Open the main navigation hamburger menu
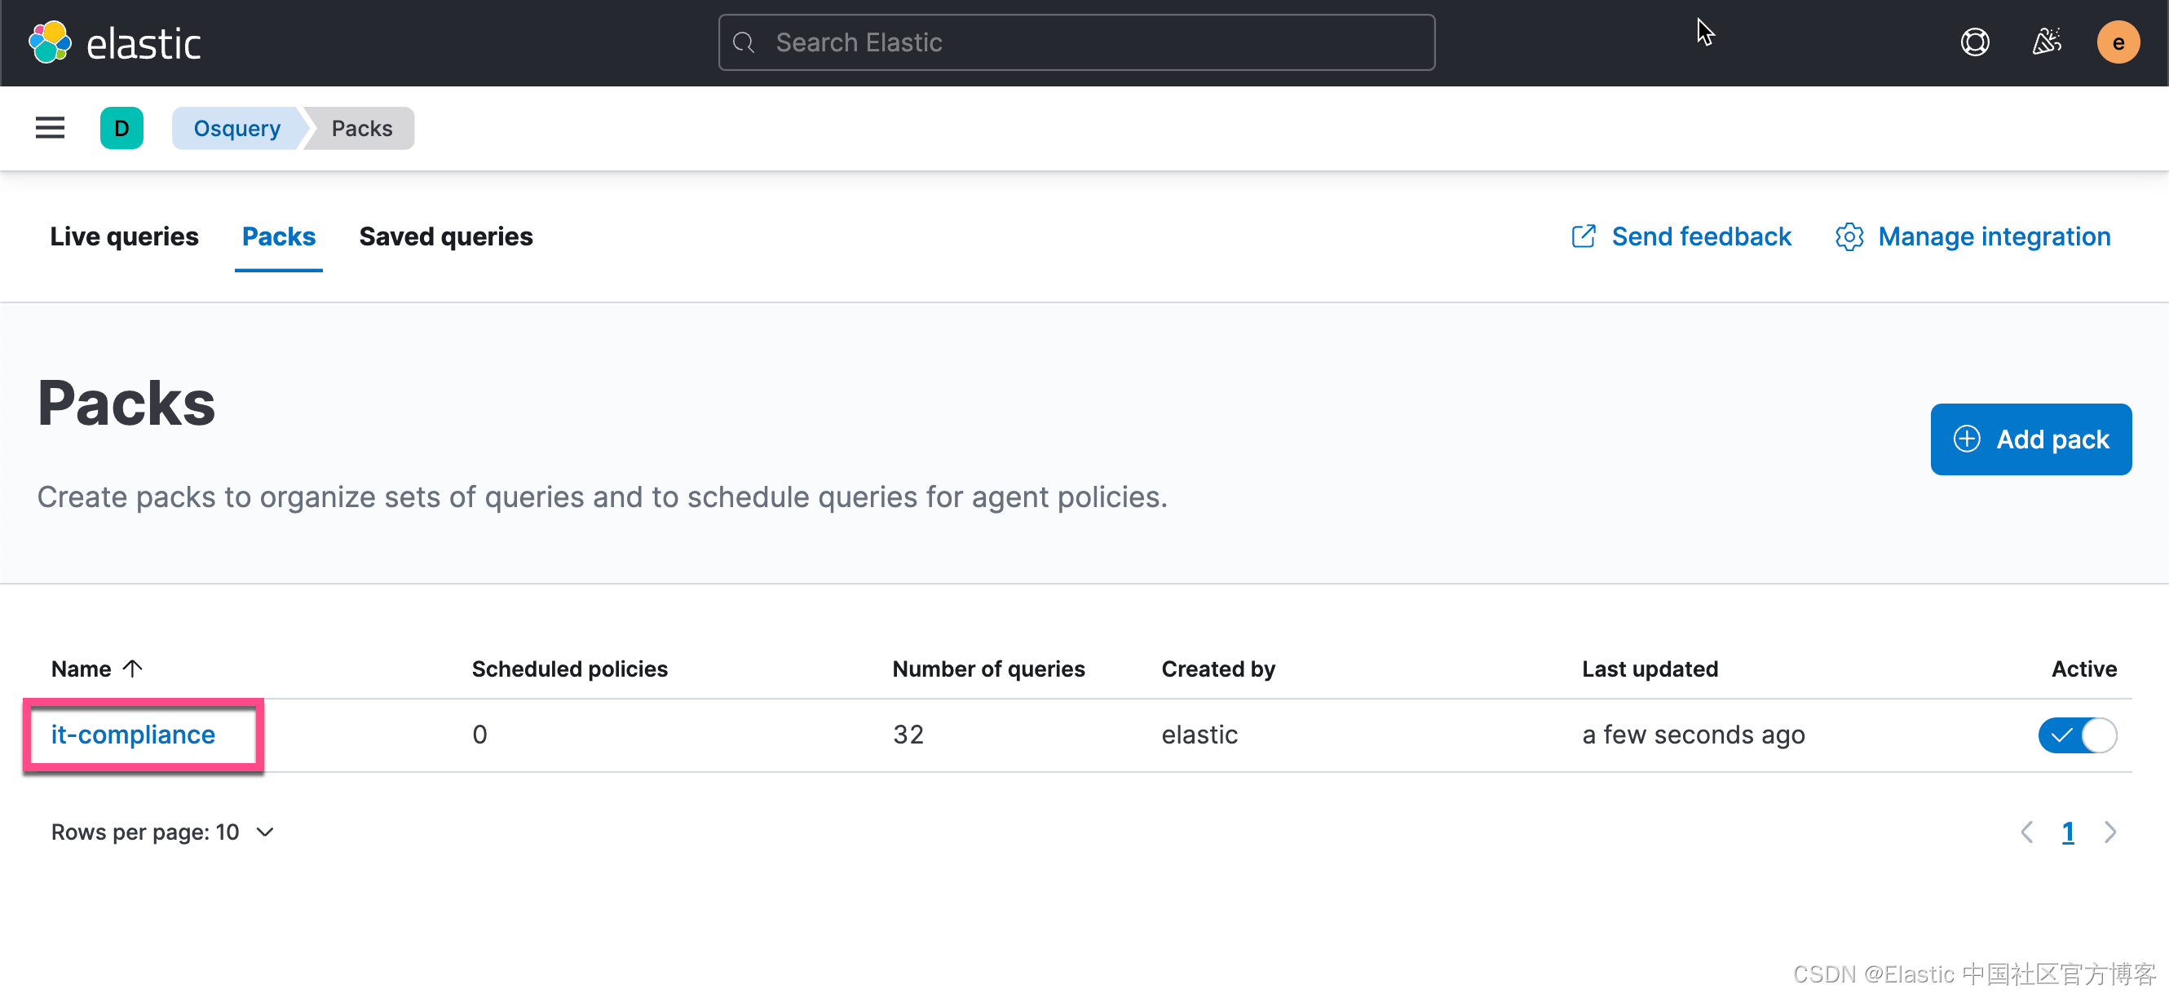Image resolution: width=2169 pixels, height=993 pixels. coord(49,128)
